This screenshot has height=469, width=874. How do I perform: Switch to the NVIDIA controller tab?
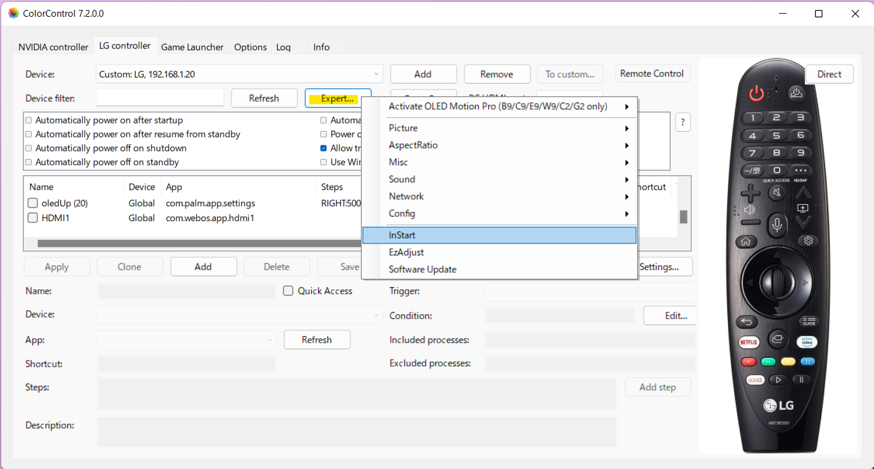(53, 47)
